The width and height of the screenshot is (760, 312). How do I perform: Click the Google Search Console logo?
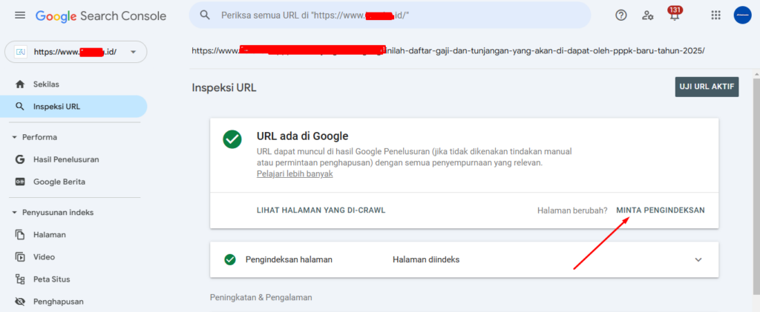(x=101, y=16)
